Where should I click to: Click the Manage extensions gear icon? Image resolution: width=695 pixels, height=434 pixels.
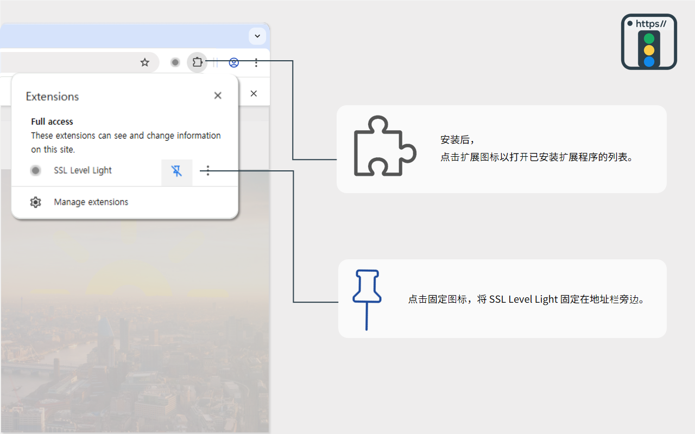pos(35,202)
